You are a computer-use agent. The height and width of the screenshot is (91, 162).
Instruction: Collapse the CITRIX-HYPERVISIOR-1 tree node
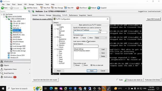tap(6, 19)
